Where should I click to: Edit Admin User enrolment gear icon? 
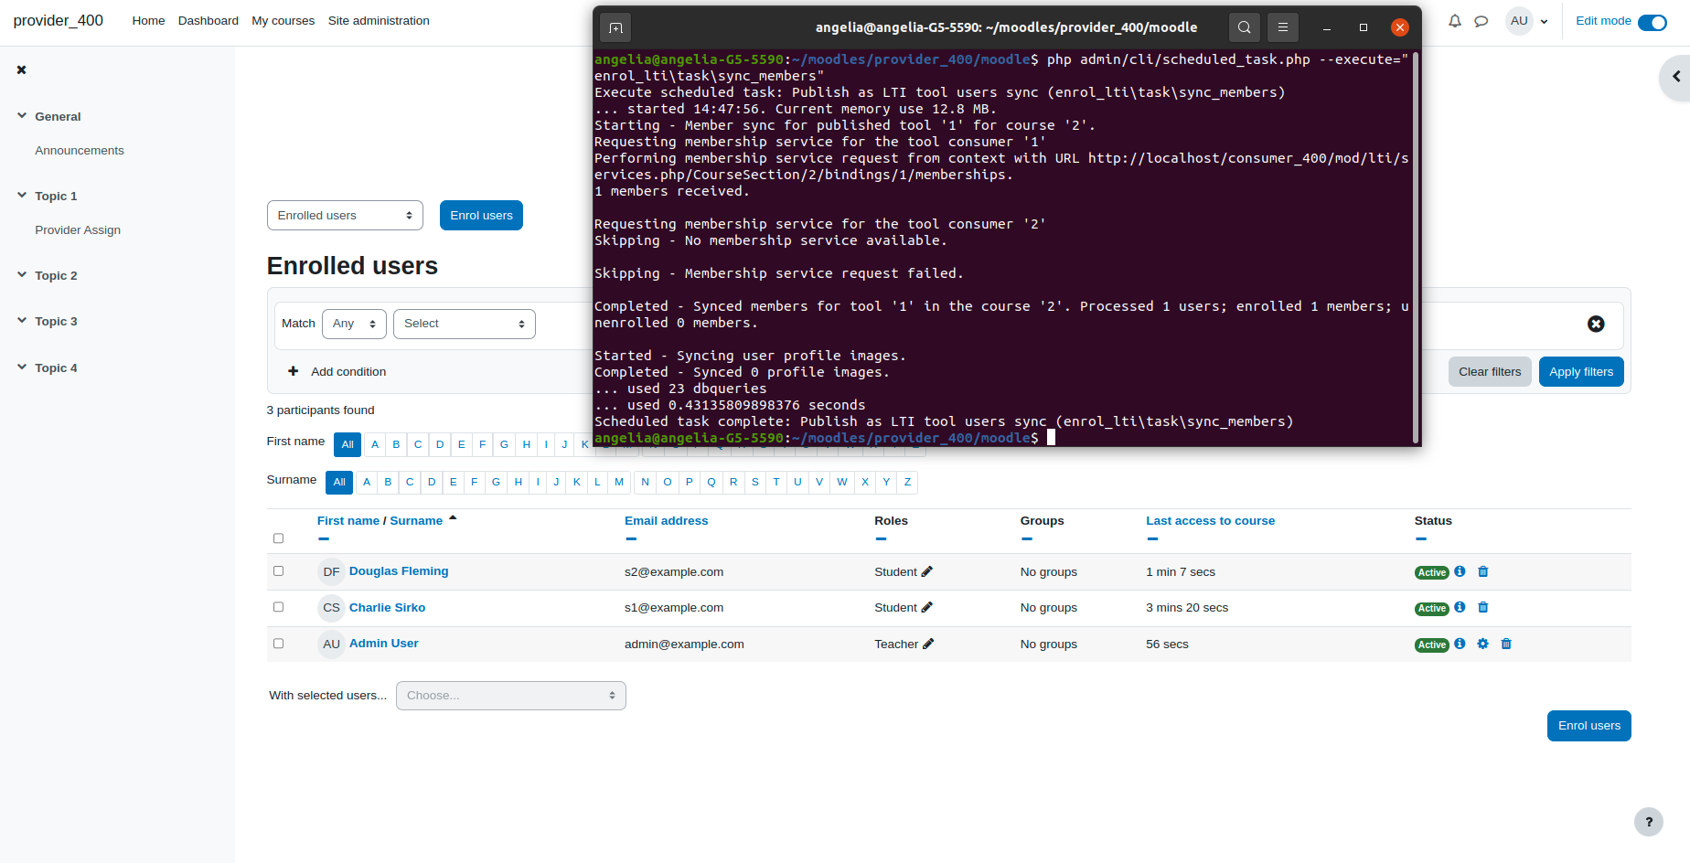point(1482,644)
